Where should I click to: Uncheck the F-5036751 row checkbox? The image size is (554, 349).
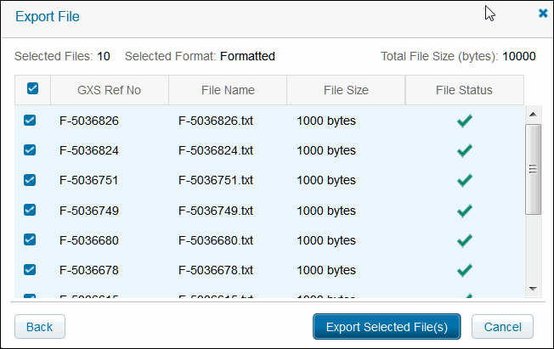tap(30, 180)
